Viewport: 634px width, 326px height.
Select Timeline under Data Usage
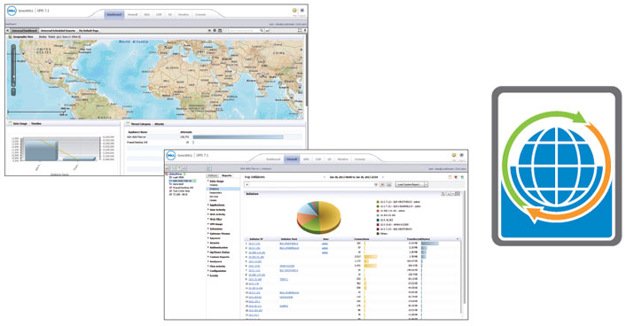[214, 185]
